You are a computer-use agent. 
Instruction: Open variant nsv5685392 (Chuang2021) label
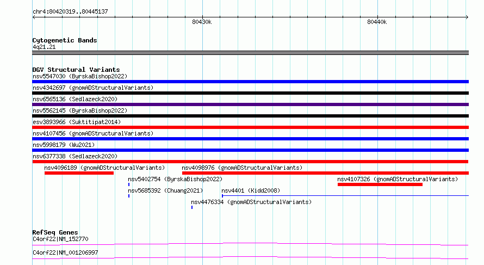[x=165, y=190]
